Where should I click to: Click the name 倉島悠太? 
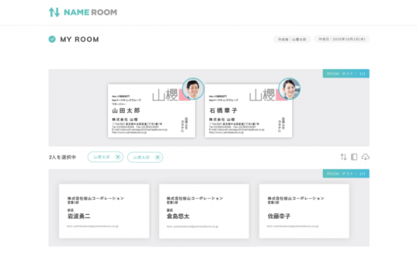178,216
